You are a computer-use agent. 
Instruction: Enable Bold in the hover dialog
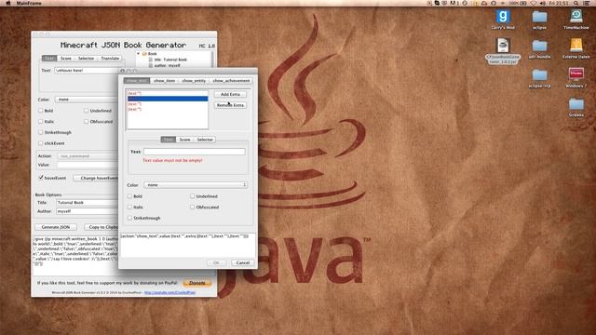130,196
